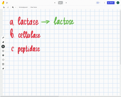Click the vertical scrollbar
The height and width of the screenshot is (97, 121).
coord(120,37)
